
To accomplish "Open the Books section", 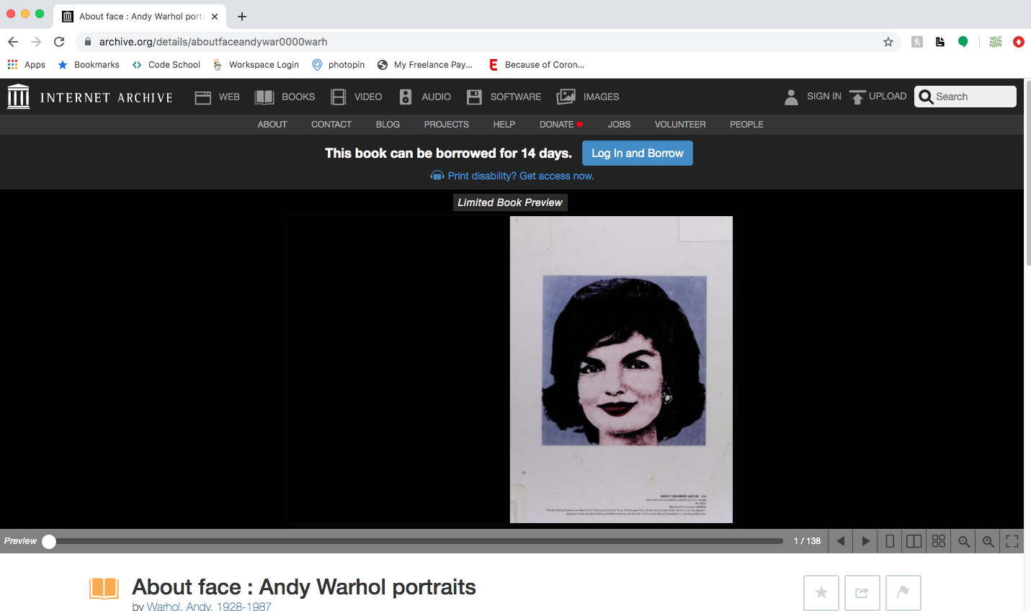I will point(285,97).
